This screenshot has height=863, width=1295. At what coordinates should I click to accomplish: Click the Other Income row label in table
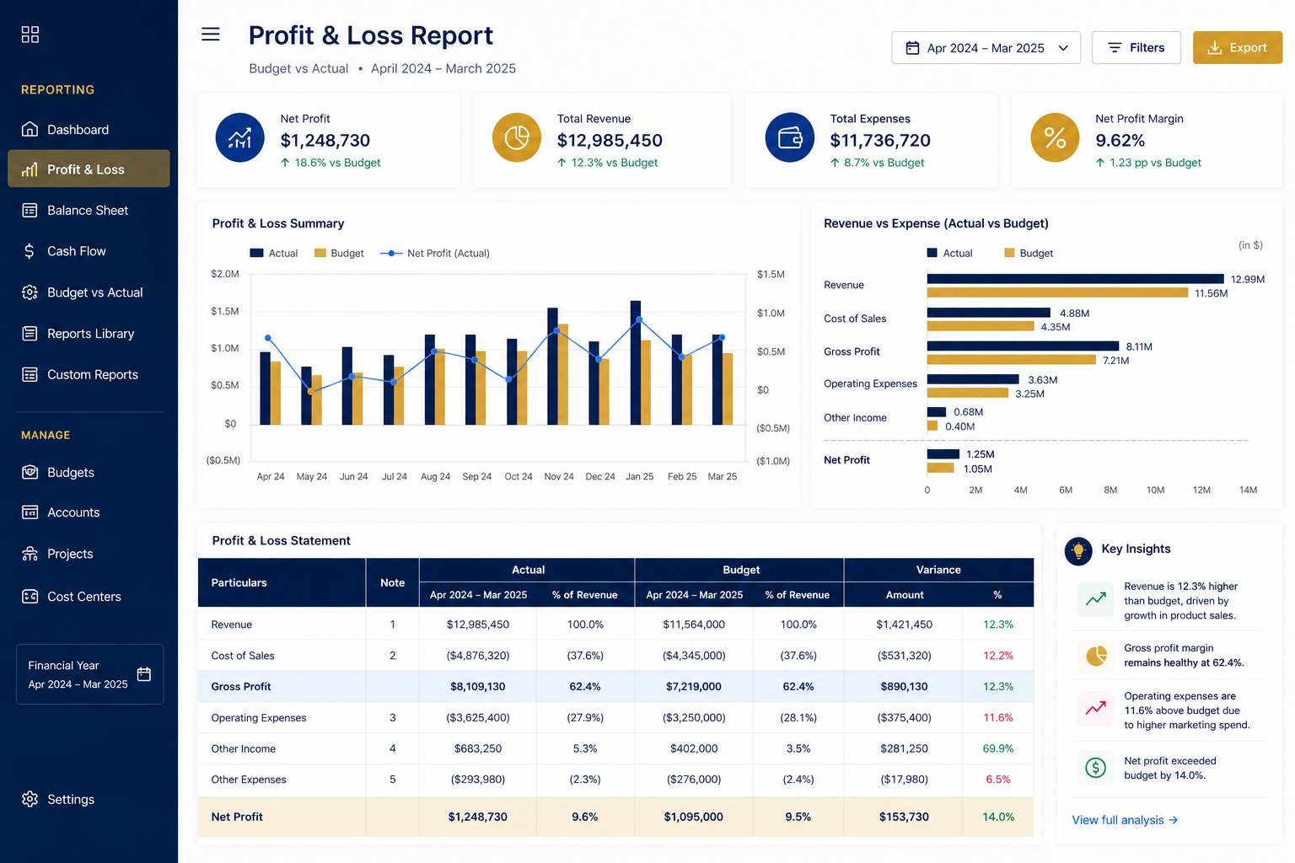click(x=243, y=748)
